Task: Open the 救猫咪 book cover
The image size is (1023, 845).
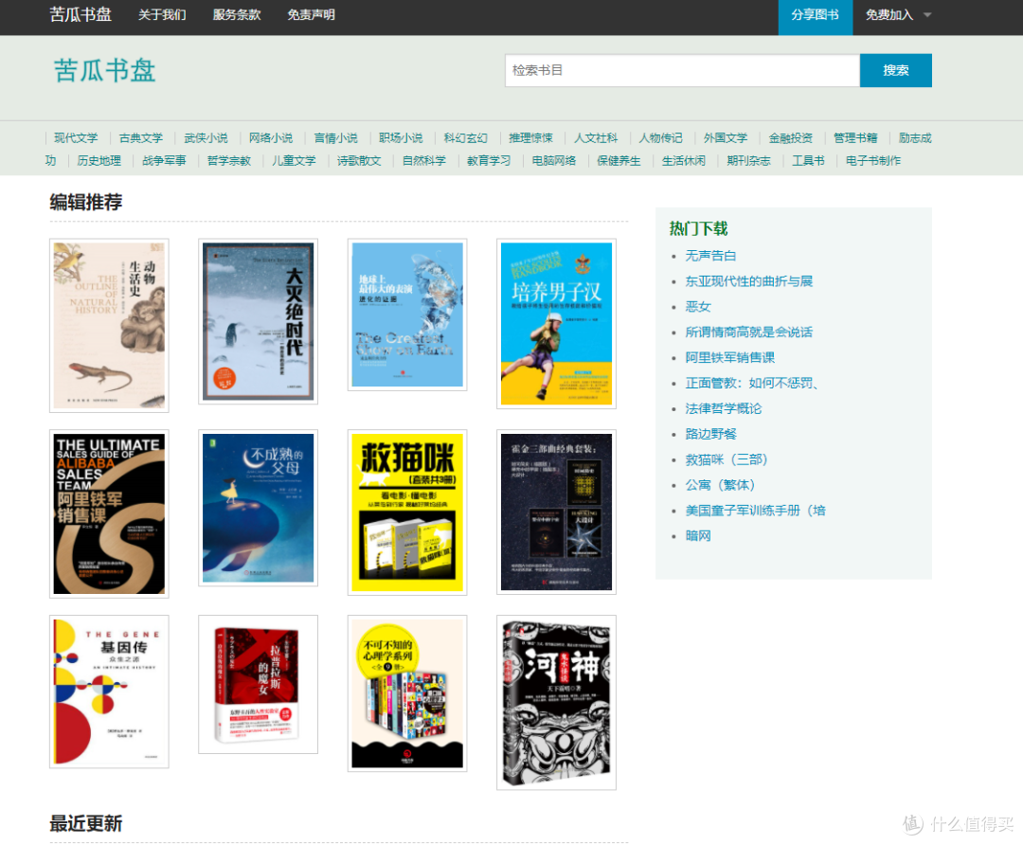Action: [x=407, y=512]
